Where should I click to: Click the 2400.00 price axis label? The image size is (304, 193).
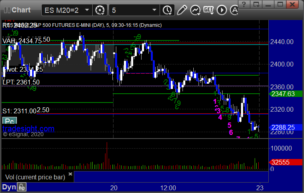point(282,64)
